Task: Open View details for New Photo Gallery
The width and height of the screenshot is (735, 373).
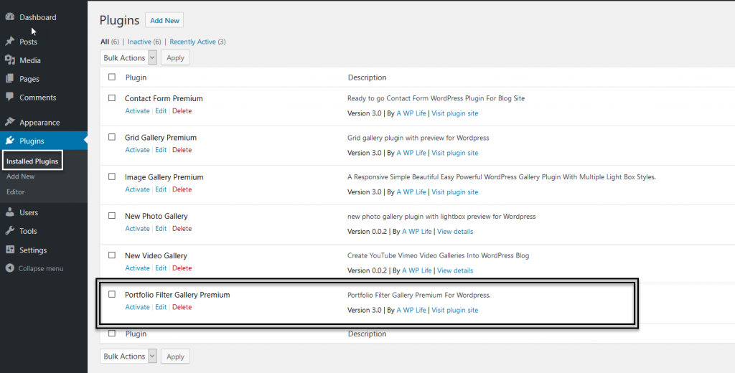Action: [x=455, y=232]
